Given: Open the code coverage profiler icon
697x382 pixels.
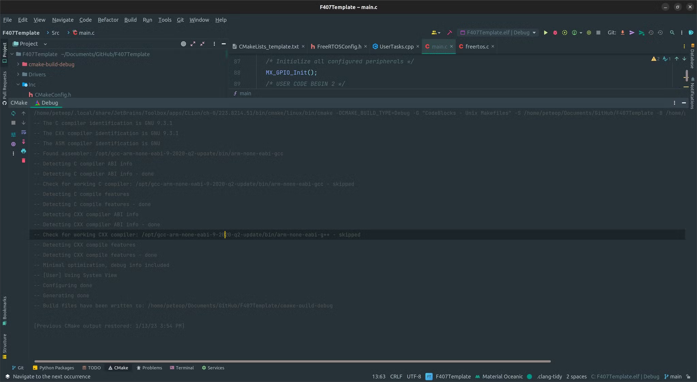Looking at the screenshot, I should (x=565, y=32).
